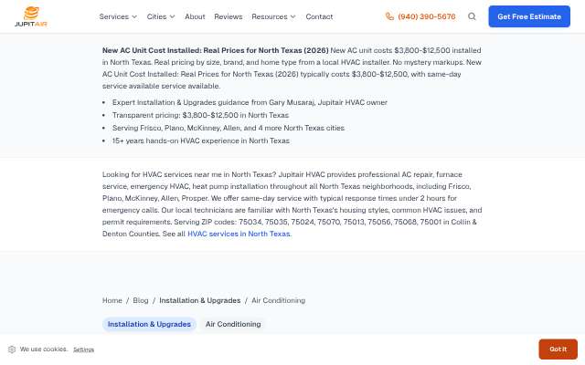Open the Contact page
Image resolution: width=585 pixels, height=365 pixels.
click(319, 16)
